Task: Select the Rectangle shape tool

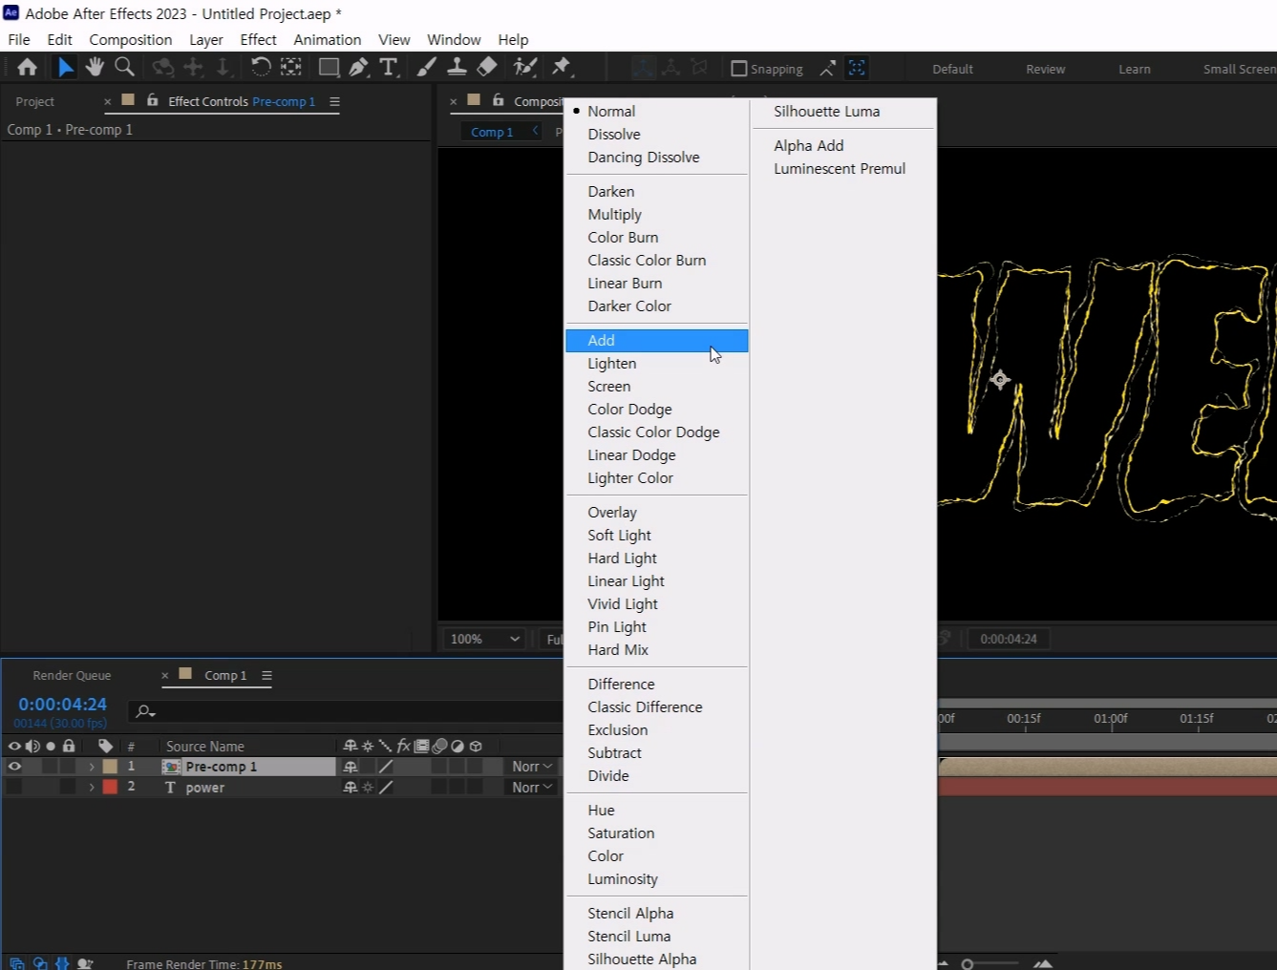Action: tap(329, 67)
